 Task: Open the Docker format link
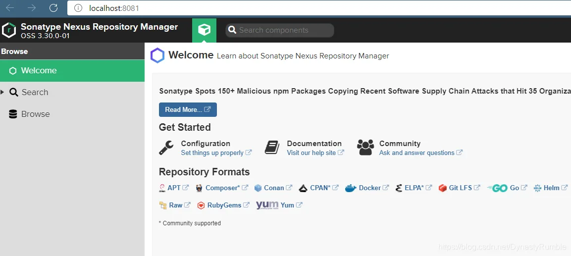coord(373,188)
